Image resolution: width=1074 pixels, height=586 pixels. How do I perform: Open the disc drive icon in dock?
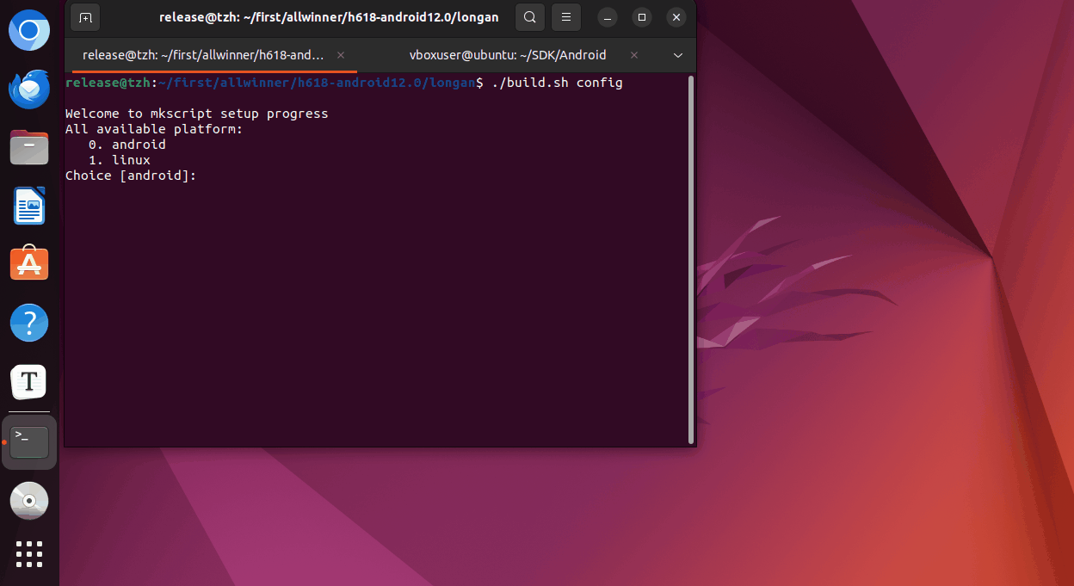tap(29, 500)
